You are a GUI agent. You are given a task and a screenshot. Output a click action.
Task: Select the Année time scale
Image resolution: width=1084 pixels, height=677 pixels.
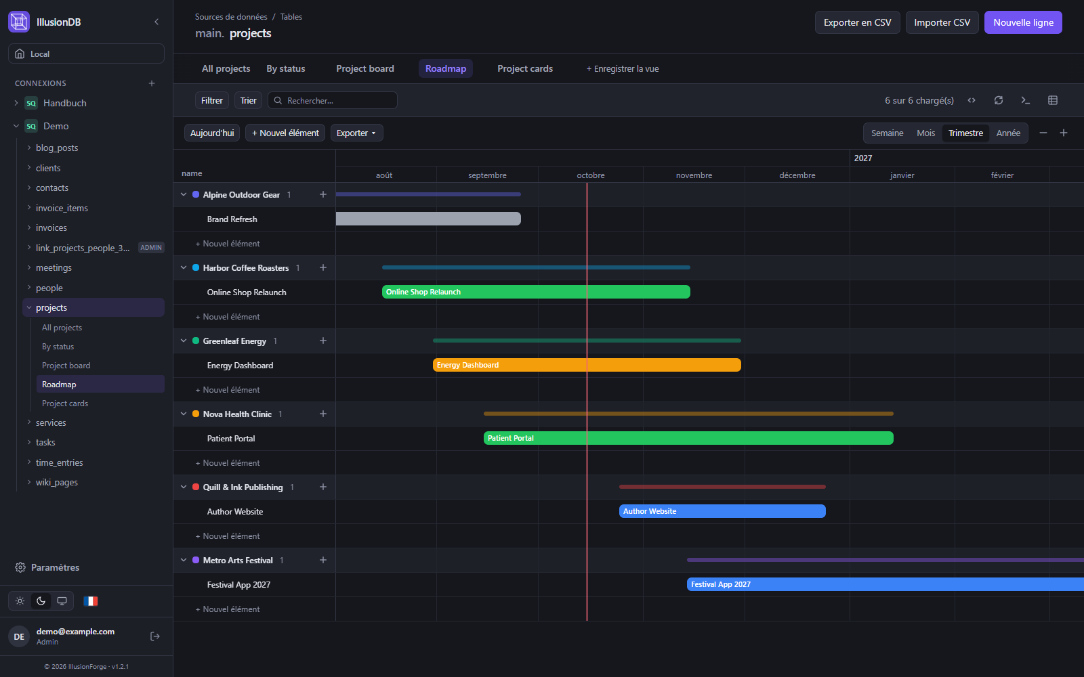point(1008,133)
